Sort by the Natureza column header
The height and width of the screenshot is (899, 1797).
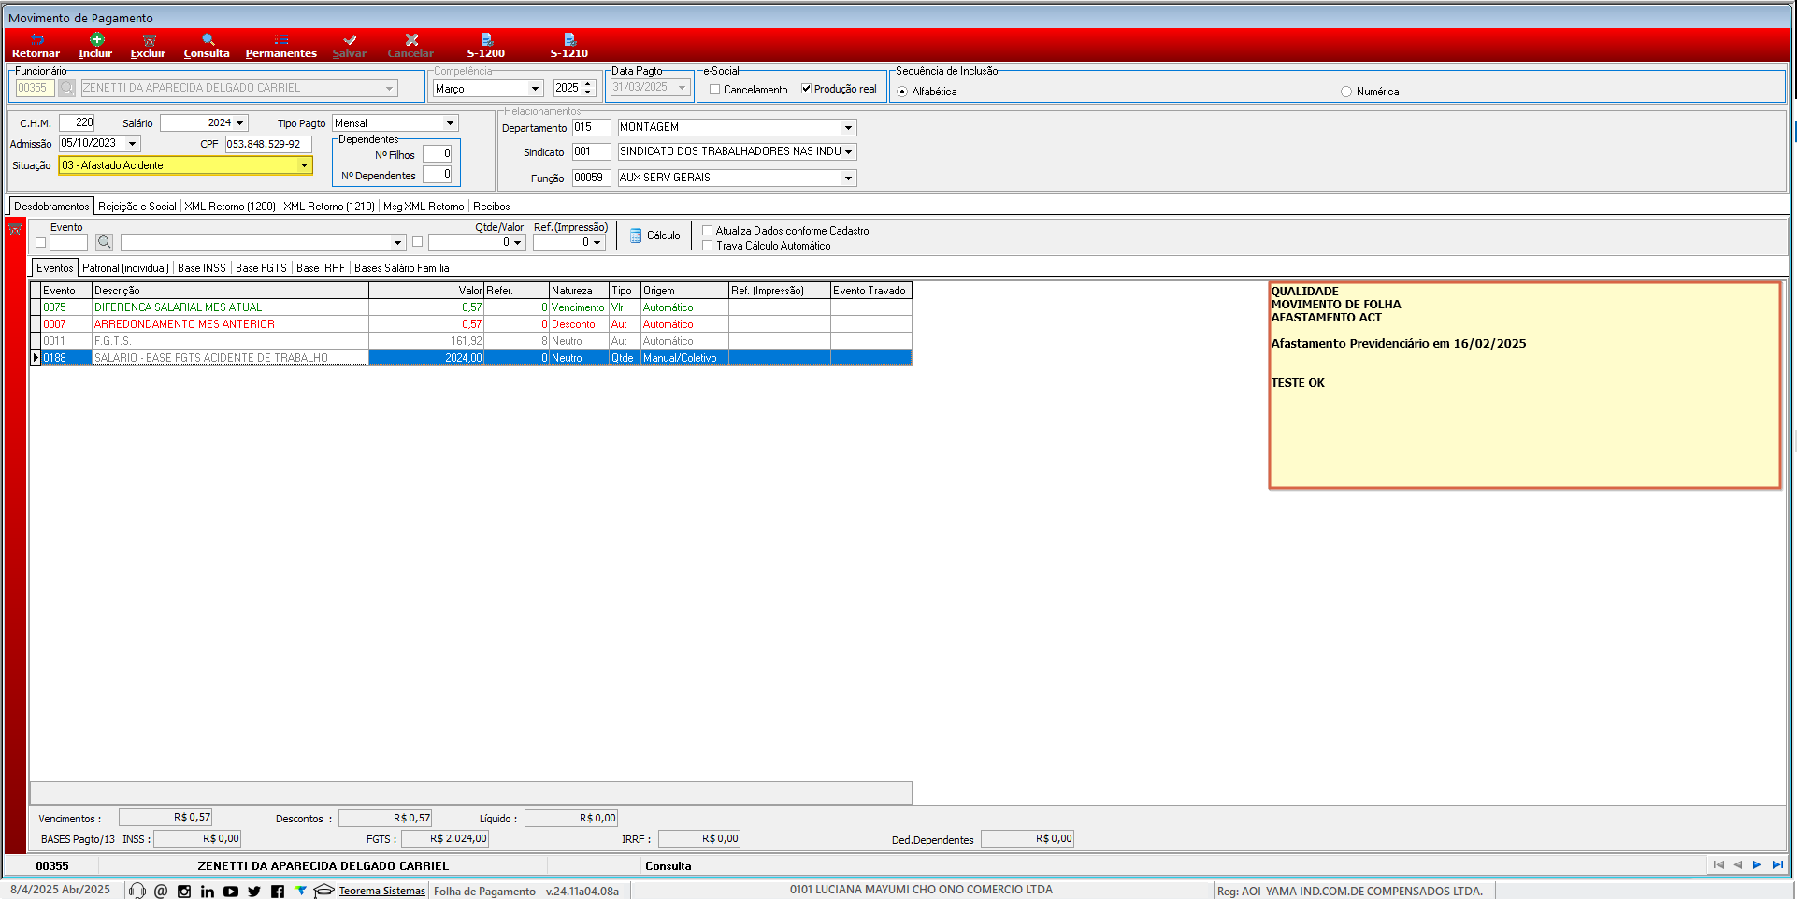pos(579,291)
